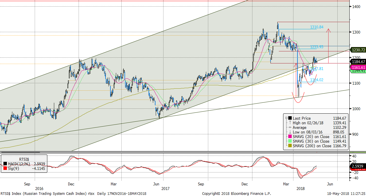
Task: Select 'SMAVG (200) on Close' legend entry
Action: coord(312,146)
